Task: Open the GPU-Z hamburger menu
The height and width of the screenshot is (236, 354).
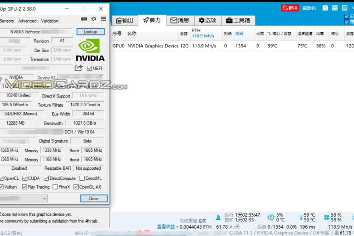Action: click(103, 19)
